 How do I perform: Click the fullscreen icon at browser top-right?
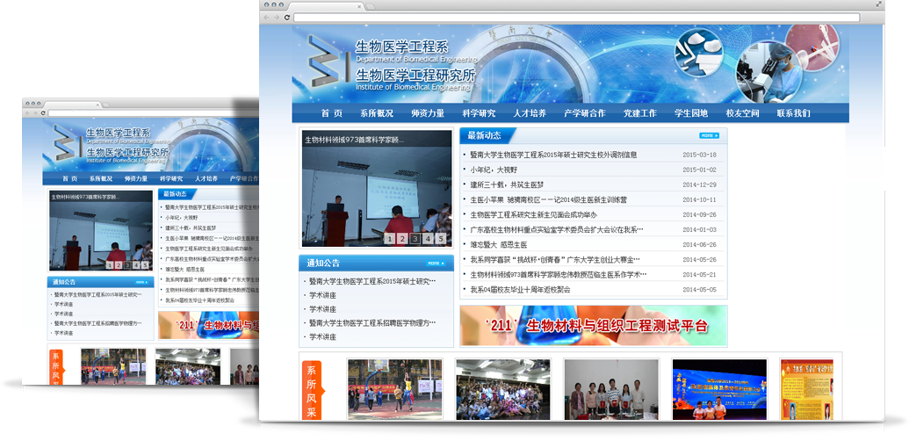tap(879, 5)
